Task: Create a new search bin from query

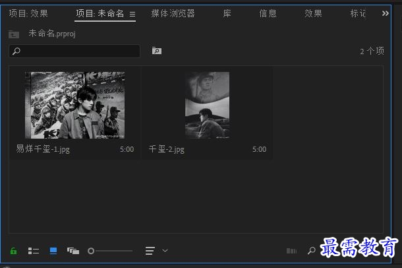Action: coord(157,51)
